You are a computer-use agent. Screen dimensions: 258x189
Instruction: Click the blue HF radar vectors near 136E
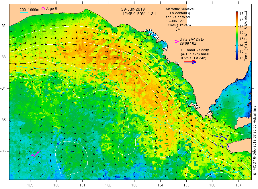click(221, 141)
